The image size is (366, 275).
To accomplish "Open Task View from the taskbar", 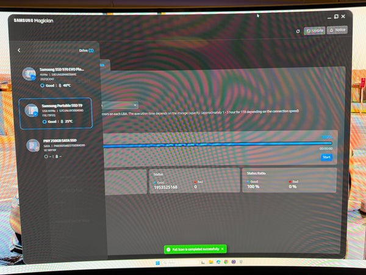I will coord(203,263).
